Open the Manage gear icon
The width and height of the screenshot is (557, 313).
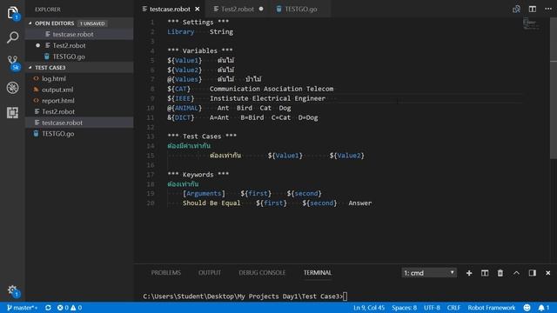12,290
